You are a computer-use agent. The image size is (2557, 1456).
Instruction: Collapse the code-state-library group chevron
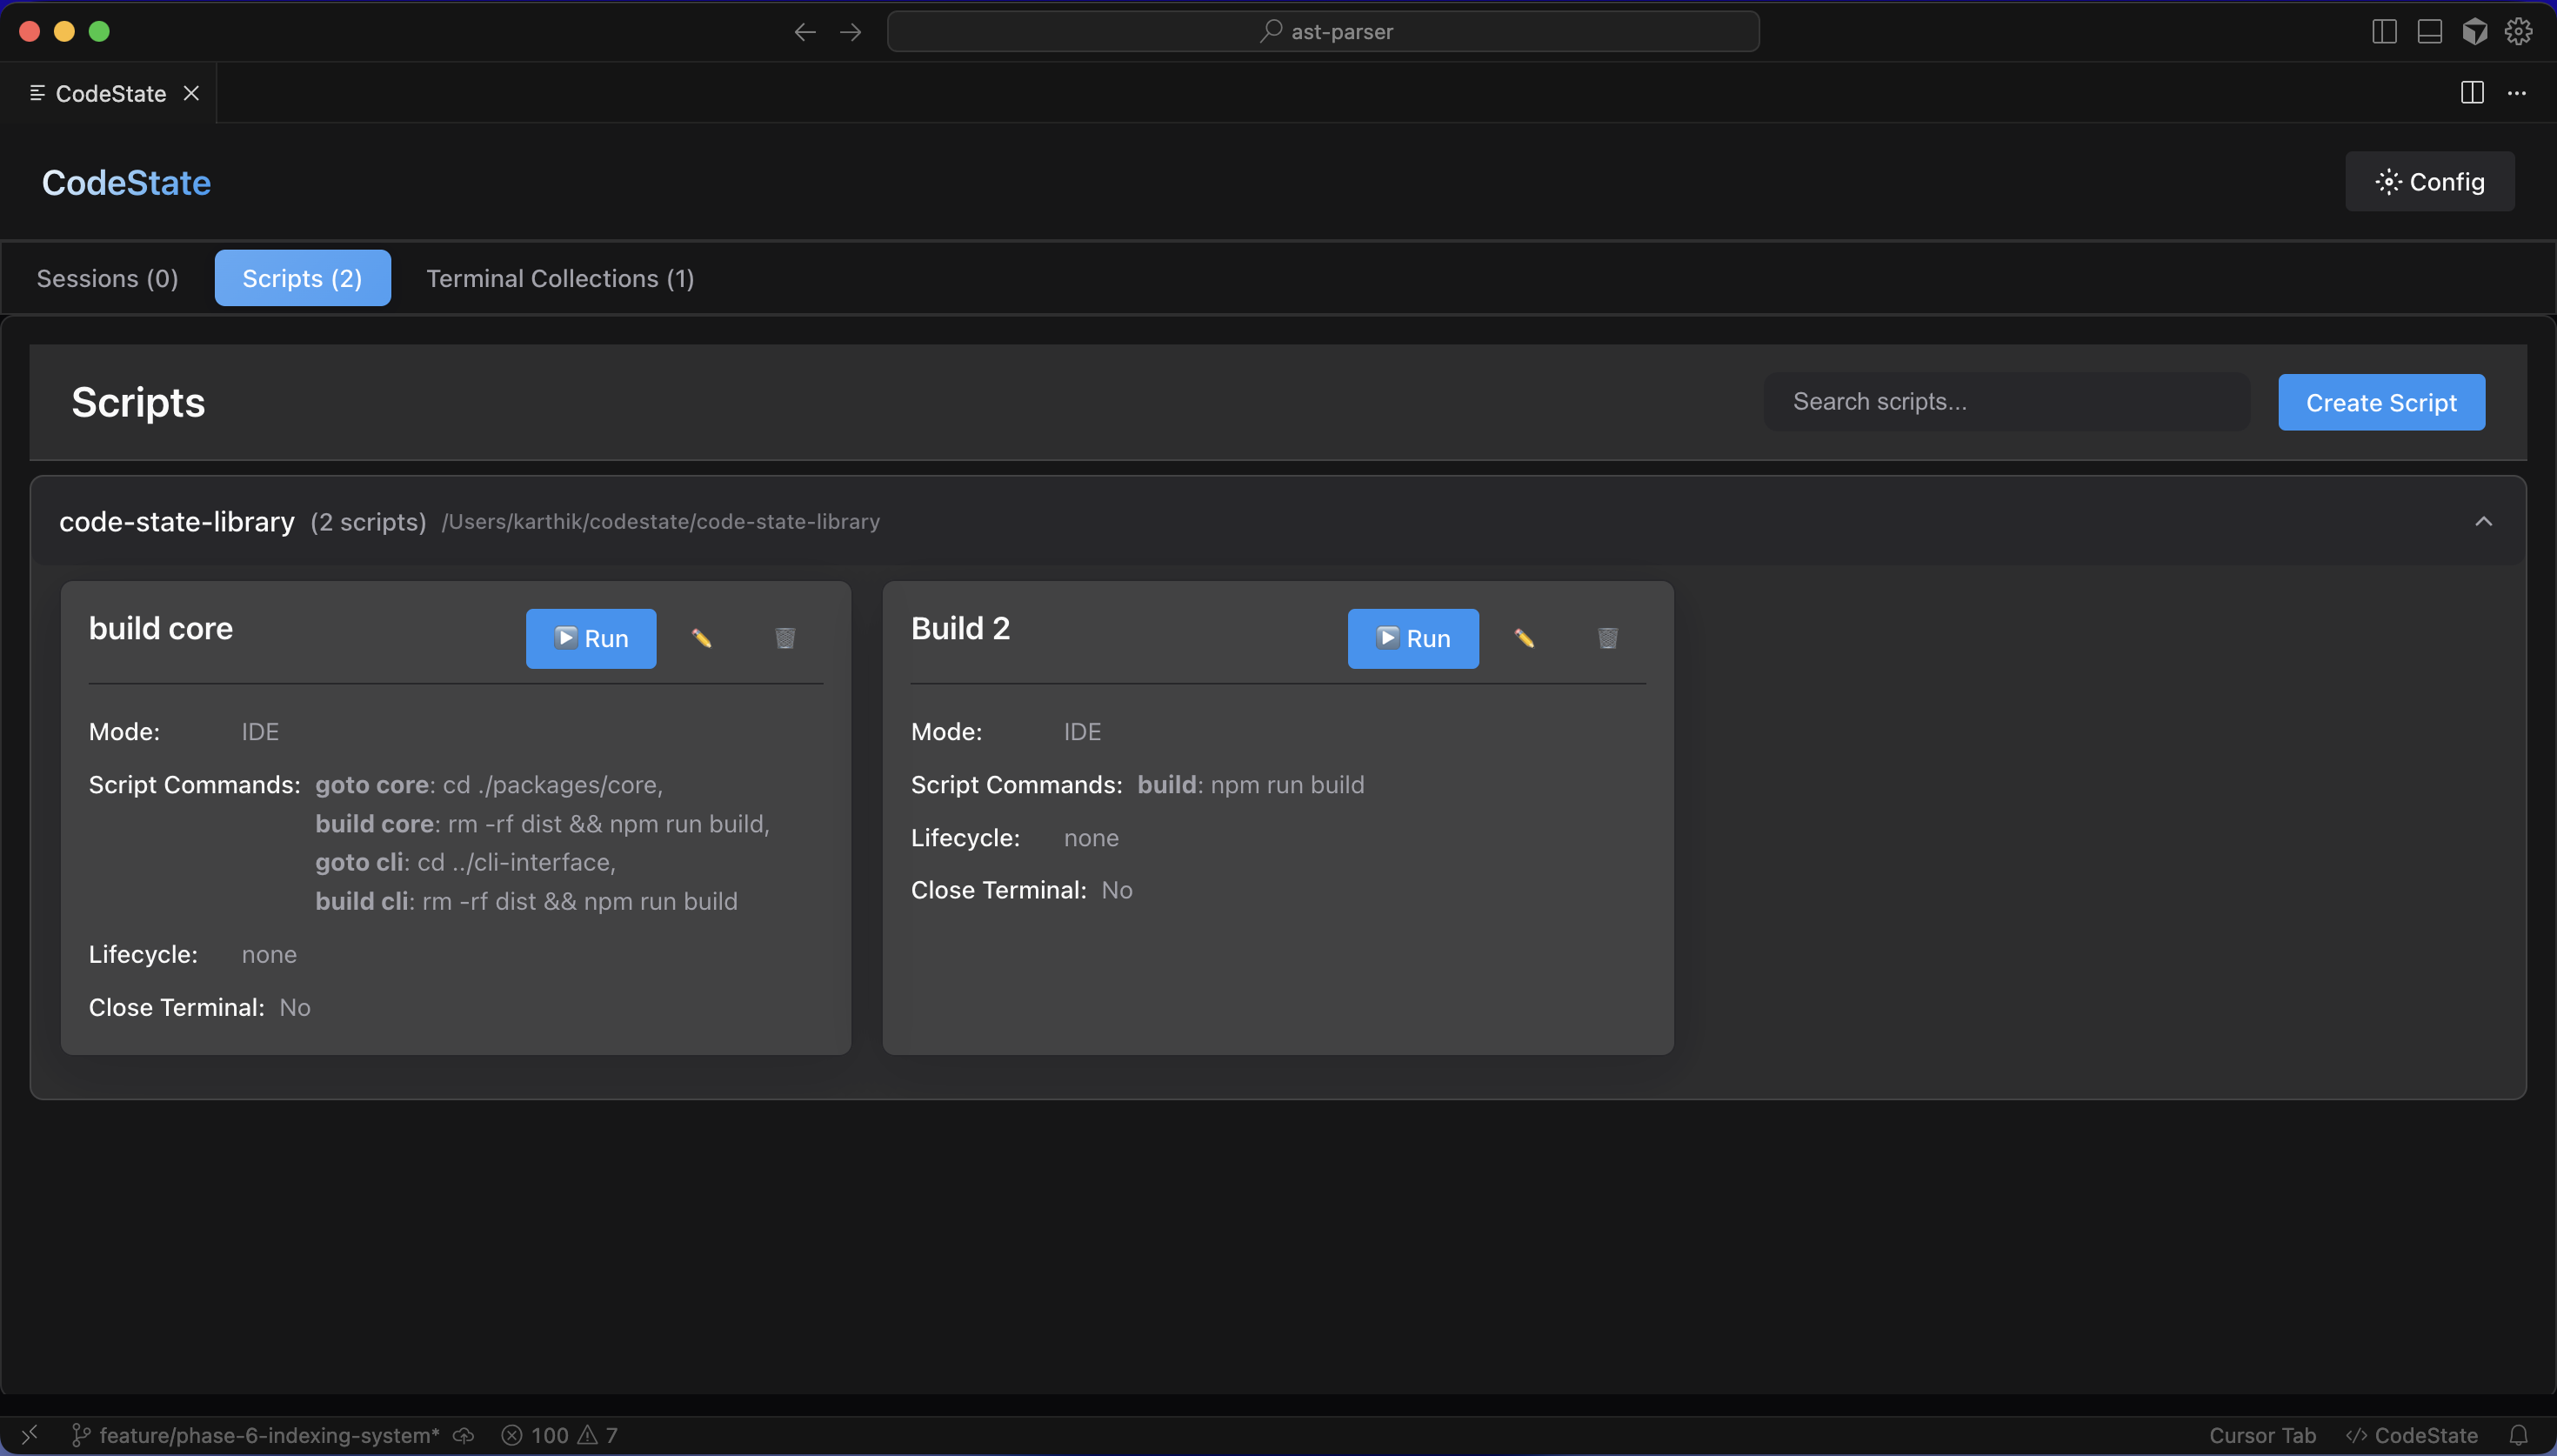[2483, 521]
